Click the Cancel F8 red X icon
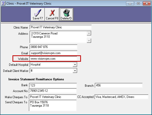 click(x=52, y=13)
